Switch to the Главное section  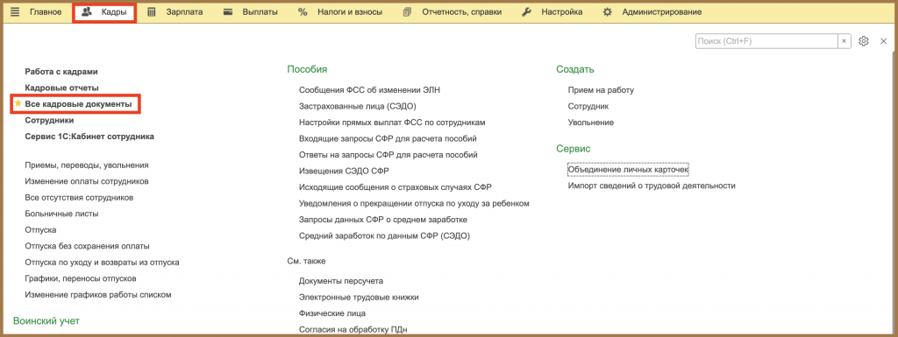46,12
